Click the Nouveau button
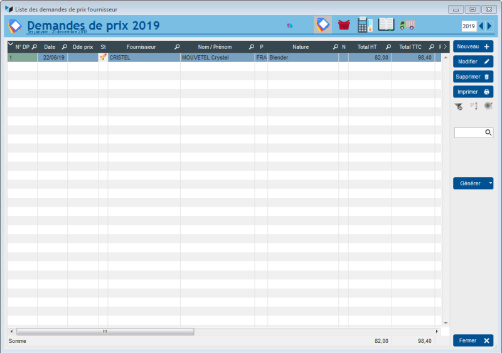 pos(473,46)
